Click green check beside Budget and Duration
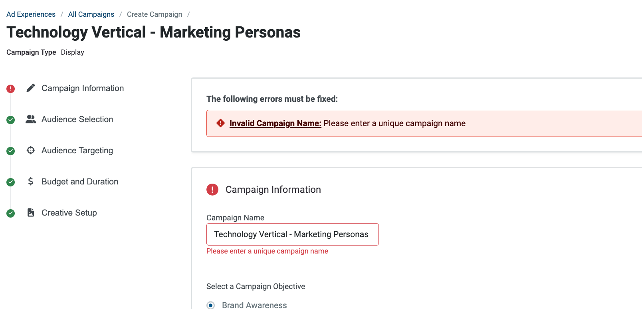The height and width of the screenshot is (309, 642). (x=11, y=182)
